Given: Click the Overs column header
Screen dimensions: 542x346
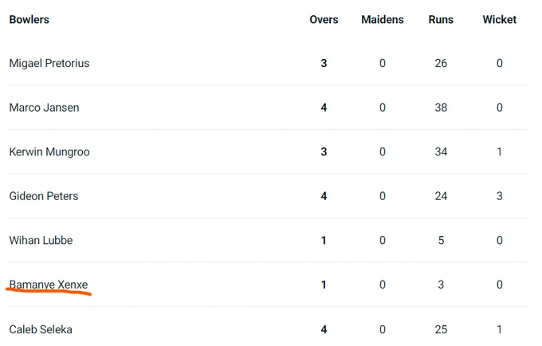Looking at the screenshot, I should (324, 20).
